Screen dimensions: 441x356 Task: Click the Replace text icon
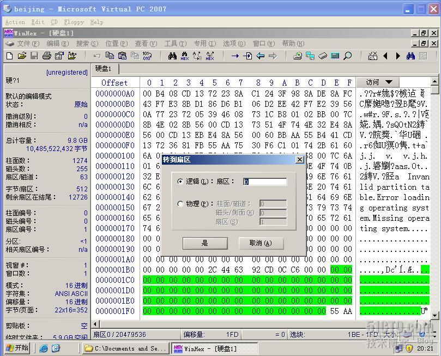[197, 56]
